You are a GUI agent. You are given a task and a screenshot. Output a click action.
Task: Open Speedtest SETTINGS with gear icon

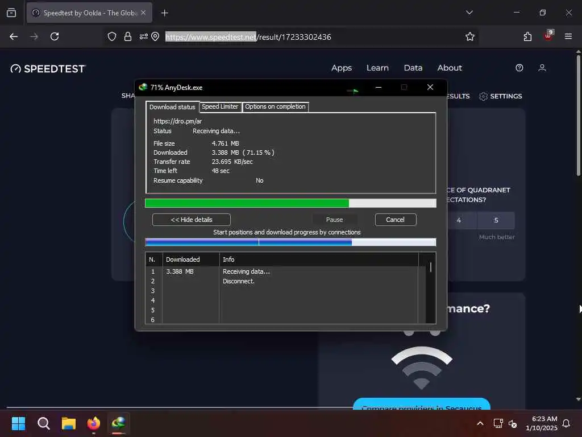tap(500, 96)
